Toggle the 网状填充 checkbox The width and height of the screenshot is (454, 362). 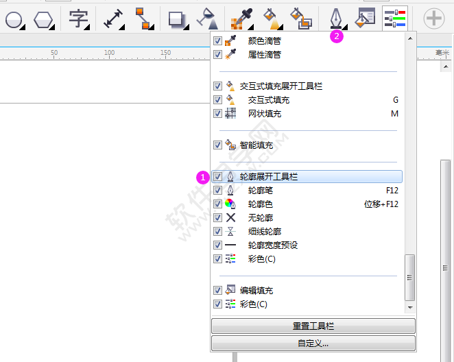(x=217, y=113)
